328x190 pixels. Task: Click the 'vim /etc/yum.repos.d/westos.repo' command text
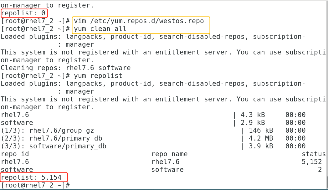(139, 21)
